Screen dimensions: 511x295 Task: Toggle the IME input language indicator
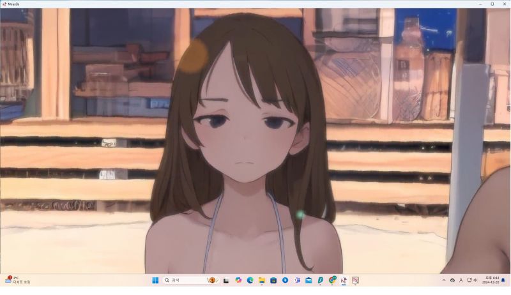point(461,280)
